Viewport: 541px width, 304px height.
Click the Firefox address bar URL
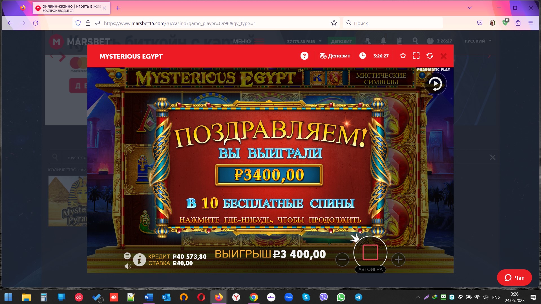[179, 23]
